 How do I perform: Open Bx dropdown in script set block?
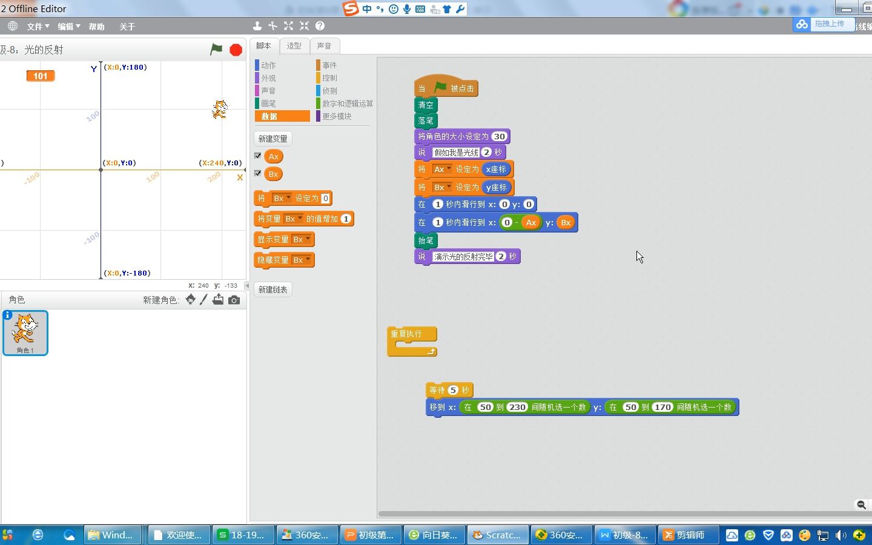(442, 188)
